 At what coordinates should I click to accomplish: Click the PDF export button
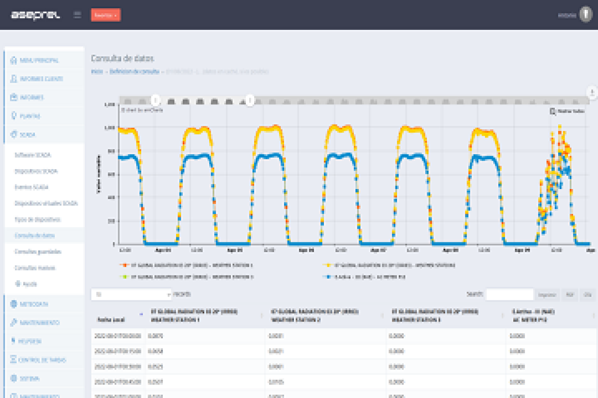[570, 294]
